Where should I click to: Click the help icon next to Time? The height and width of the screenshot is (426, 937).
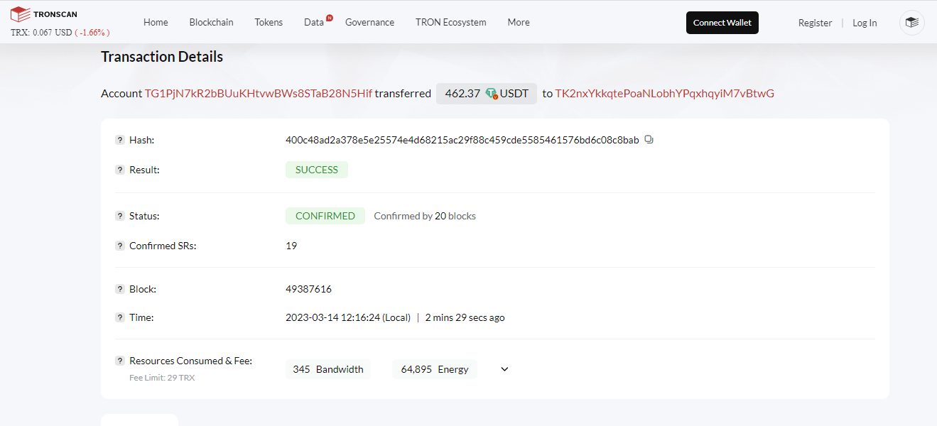tap(120, 317)
